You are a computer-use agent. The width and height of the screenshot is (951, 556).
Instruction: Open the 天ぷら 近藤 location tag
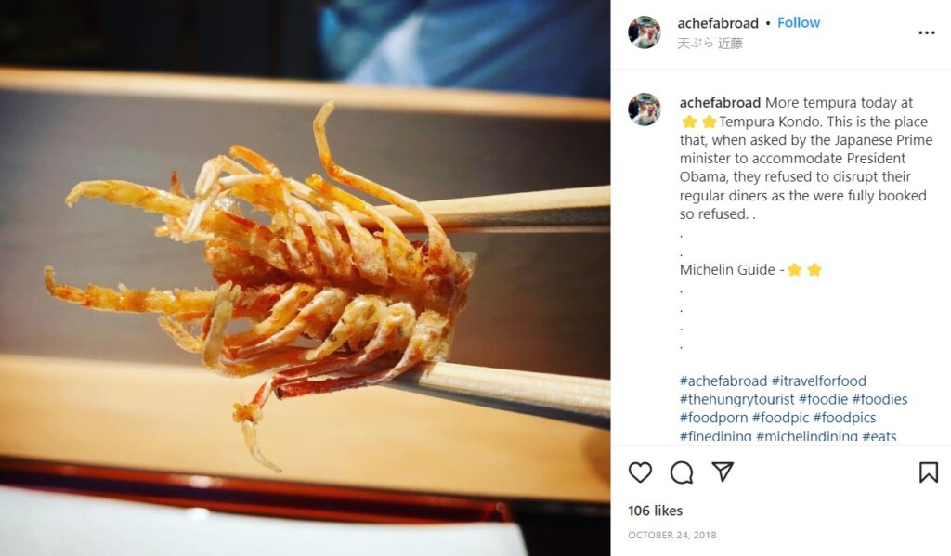[710, 43]
